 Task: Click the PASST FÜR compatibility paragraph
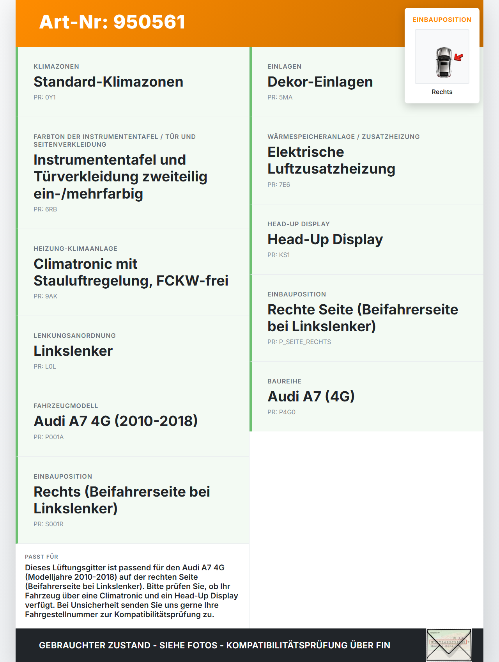[x=132, y=591]
